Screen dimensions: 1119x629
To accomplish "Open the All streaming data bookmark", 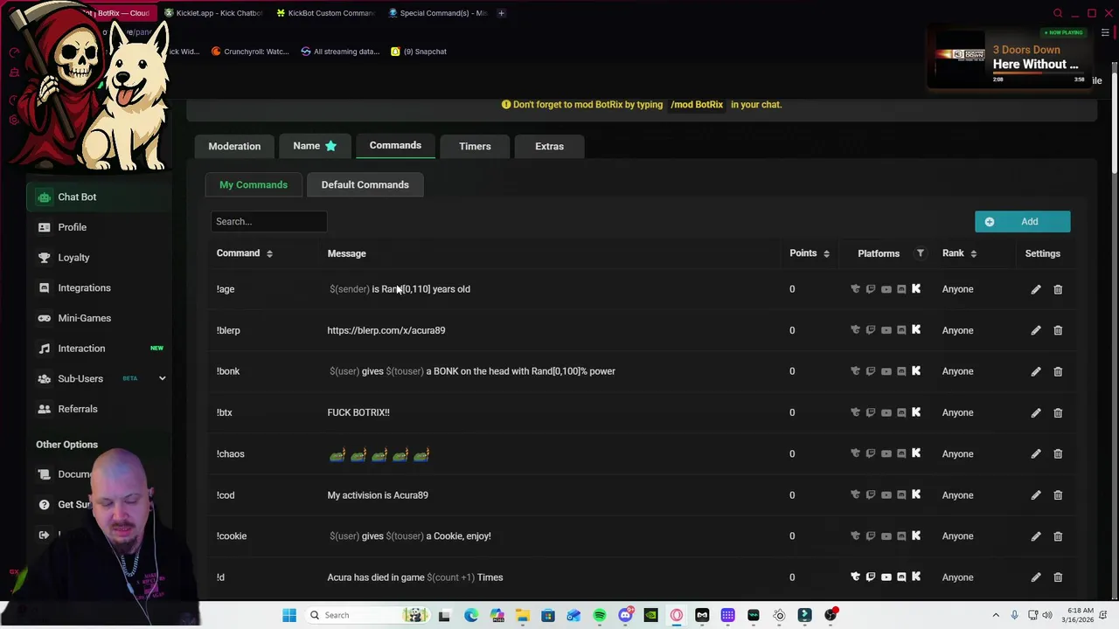I will [340, 52].
